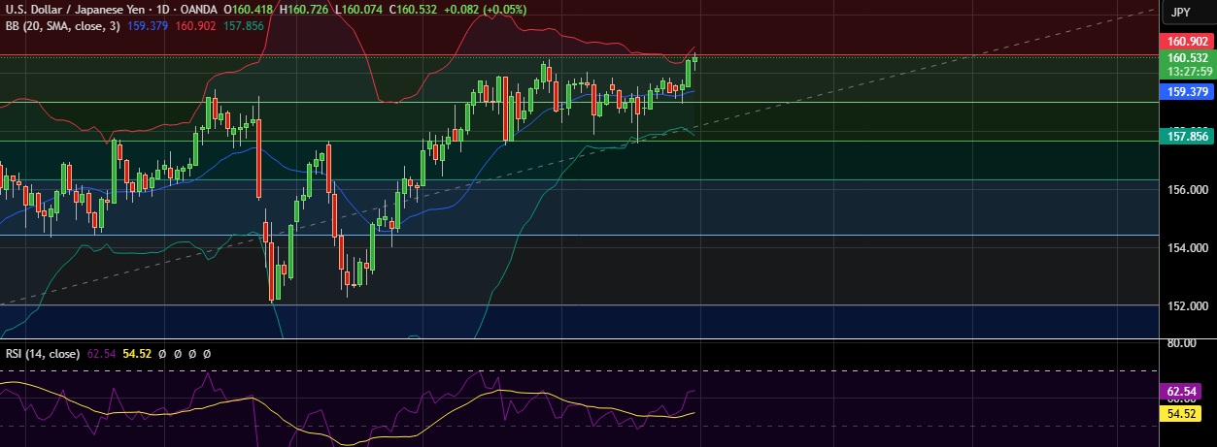Image resolution: width=1217 pixels, height=447 pixels.
Task: Select the latest green candlestick on the chart
Action: (695, 58)
